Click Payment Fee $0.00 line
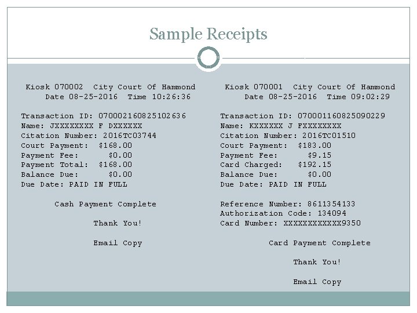Image resolution: width=417 pixels, height=313 pixels. tap(76, 155)
